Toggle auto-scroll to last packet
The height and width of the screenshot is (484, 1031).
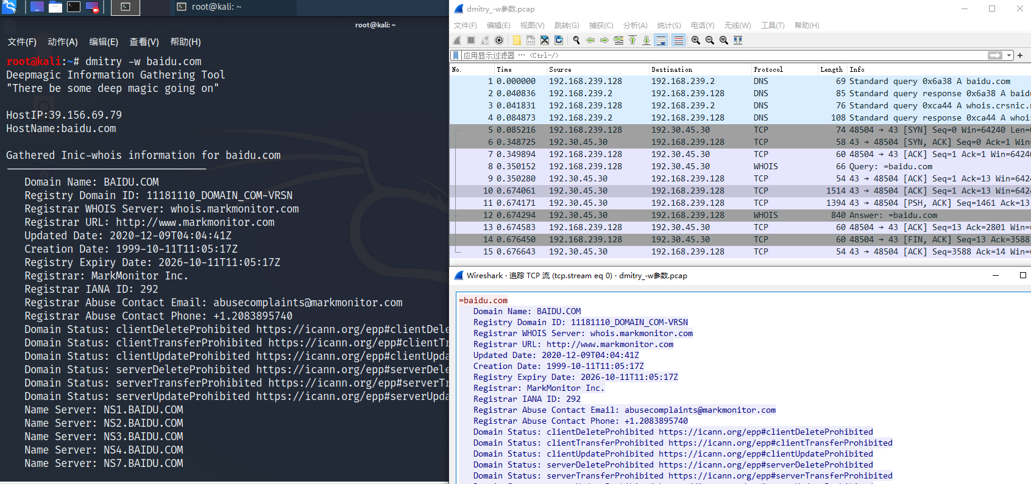(x=661, y=40)
